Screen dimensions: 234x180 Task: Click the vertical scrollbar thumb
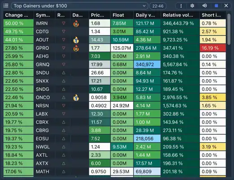pos(229,29)
